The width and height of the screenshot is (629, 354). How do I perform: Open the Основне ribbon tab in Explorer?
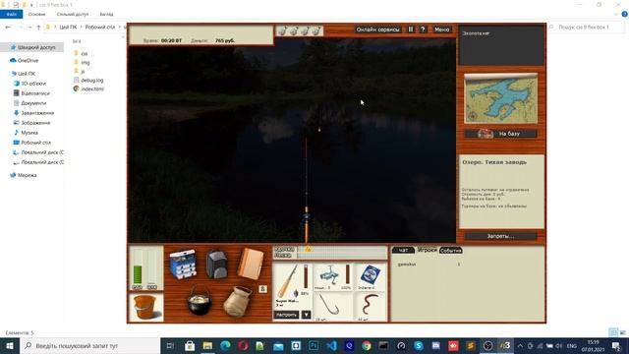37,14
